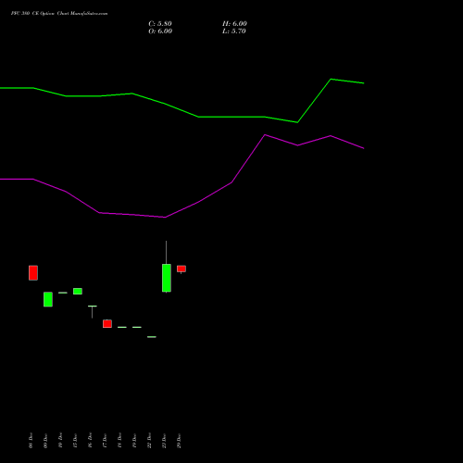This screenshot has height=463, width=463.
Task: Click the red candle for 17 Dec
Action: click(107, 324)
